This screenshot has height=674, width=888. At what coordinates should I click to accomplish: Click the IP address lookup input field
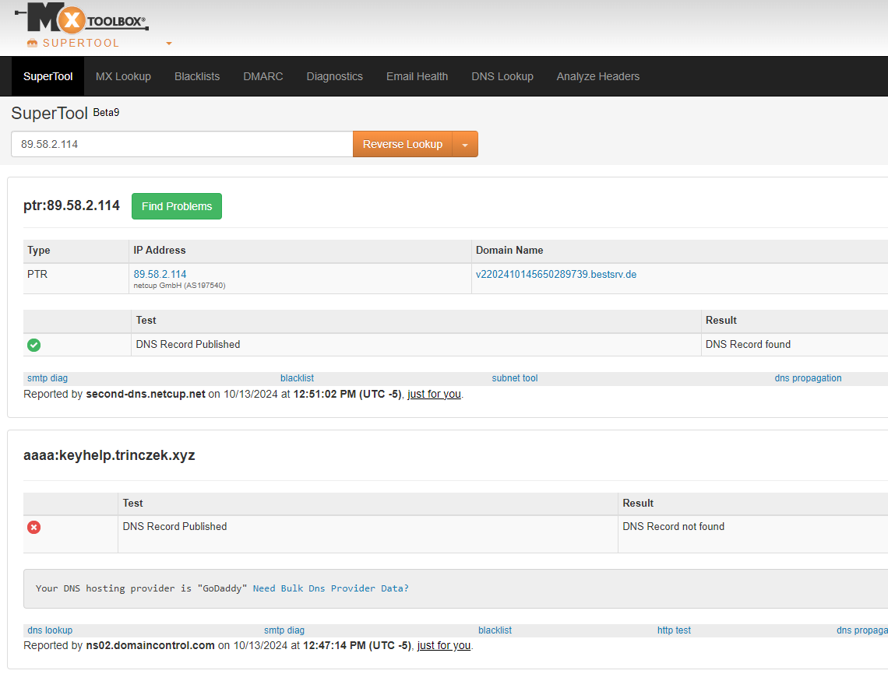click(x=182, y=144)
